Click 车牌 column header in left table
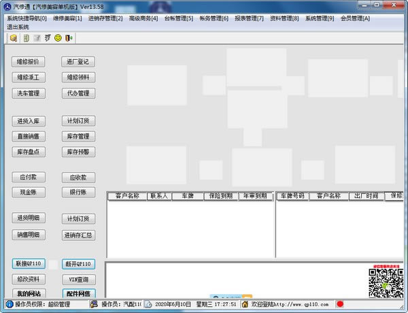The height and width of the screenshot is (313, 408). click(188, 196)
